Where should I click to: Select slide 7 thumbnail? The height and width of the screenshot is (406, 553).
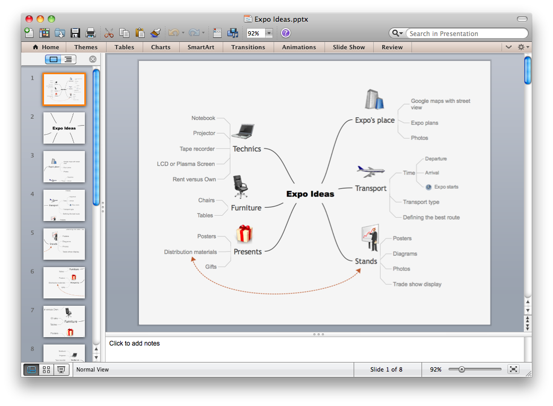click(x=64, y=321)
